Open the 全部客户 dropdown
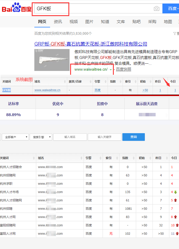This screenshot has height=249, width=179. pos(15,137)
